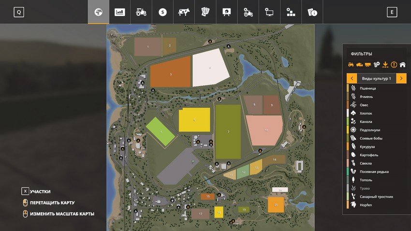The height and width of the screenshot is (231, 411).
Task: Enable the greyed Трава crop filter
Action: point(376,188)
